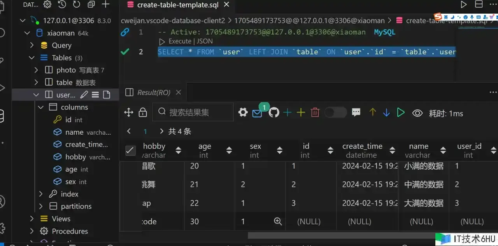The width and height of the screenshot is (498, 246).
Task: Click the Execute code lens link
Action: (179, 41)
